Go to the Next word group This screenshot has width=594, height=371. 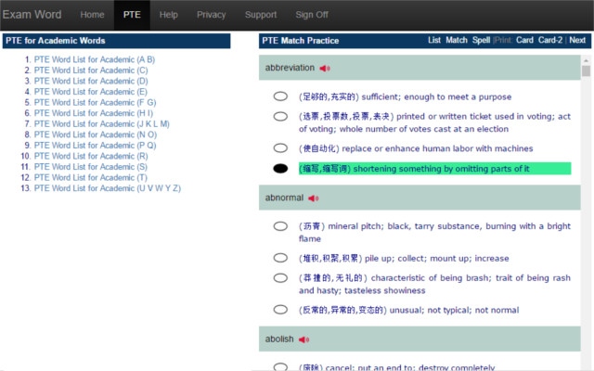pos(577,40)
